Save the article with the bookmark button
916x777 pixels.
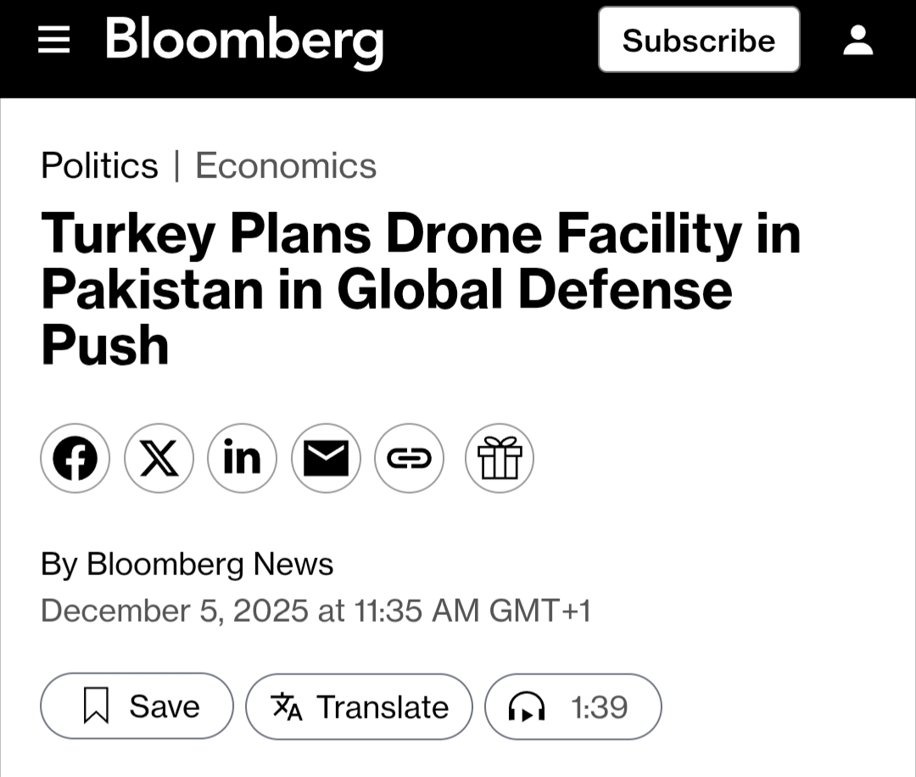pos(137,707)
